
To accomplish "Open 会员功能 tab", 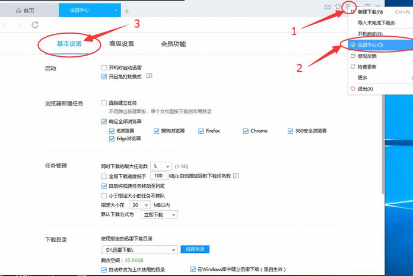I will point(173,44).
